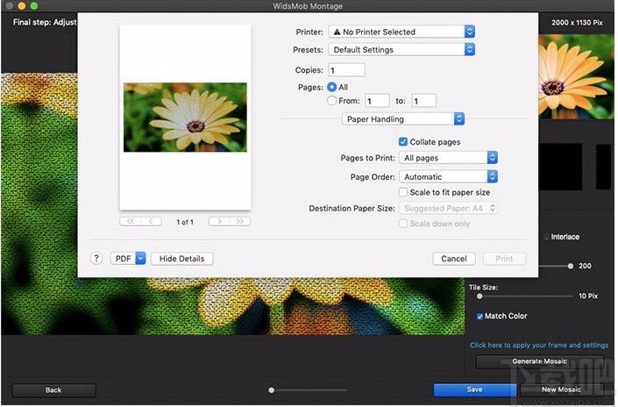Click the print preview page thumbnail
The image size is (618, 407).
pyautogui.click(x=185, y=118)
